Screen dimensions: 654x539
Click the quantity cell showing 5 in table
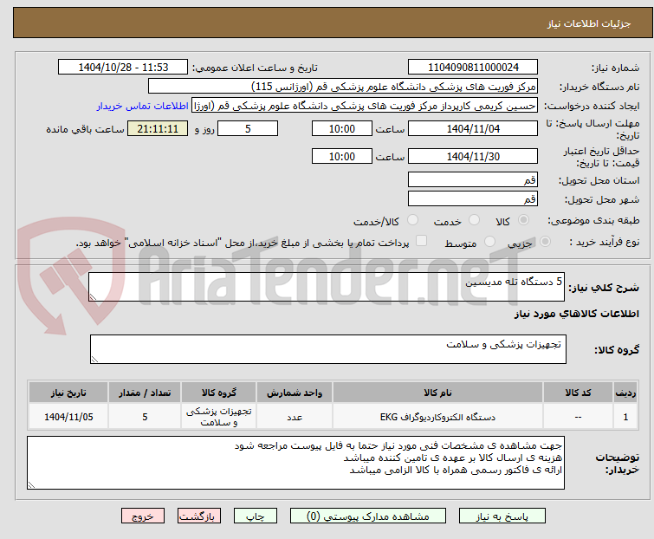145,417
